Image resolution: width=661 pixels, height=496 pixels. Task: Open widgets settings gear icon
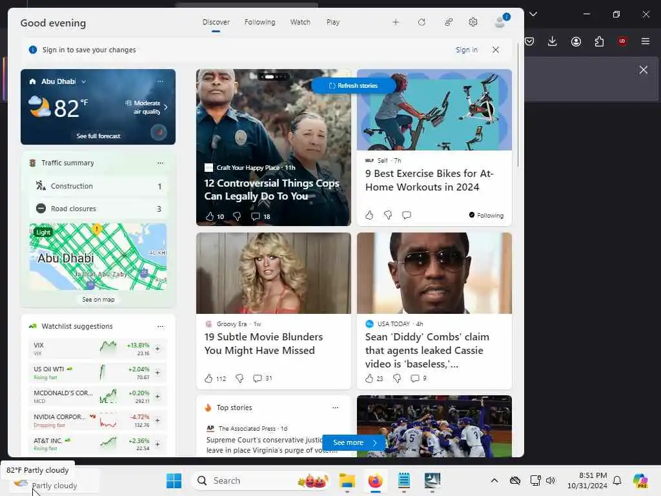[473, 22]
